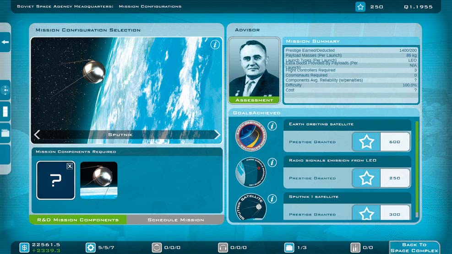Click the Radio signals emission from LEO title
452x254 pixels.
tap(332, 160)
